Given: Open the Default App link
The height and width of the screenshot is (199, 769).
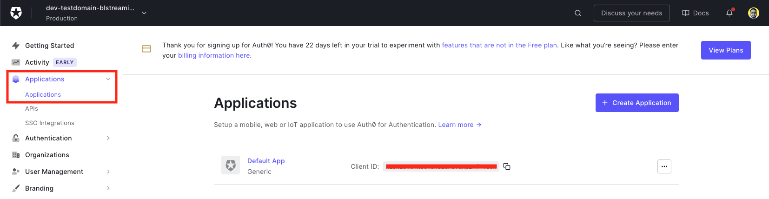Looking at the screenshot, I should pos(266,161).
